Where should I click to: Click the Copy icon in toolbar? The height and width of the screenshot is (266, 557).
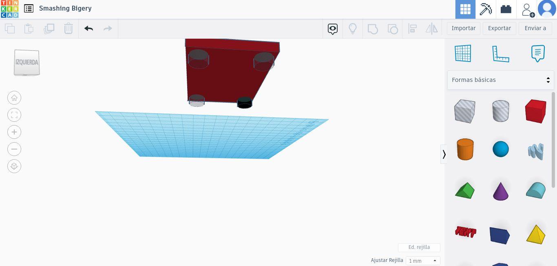coord(10,29)
